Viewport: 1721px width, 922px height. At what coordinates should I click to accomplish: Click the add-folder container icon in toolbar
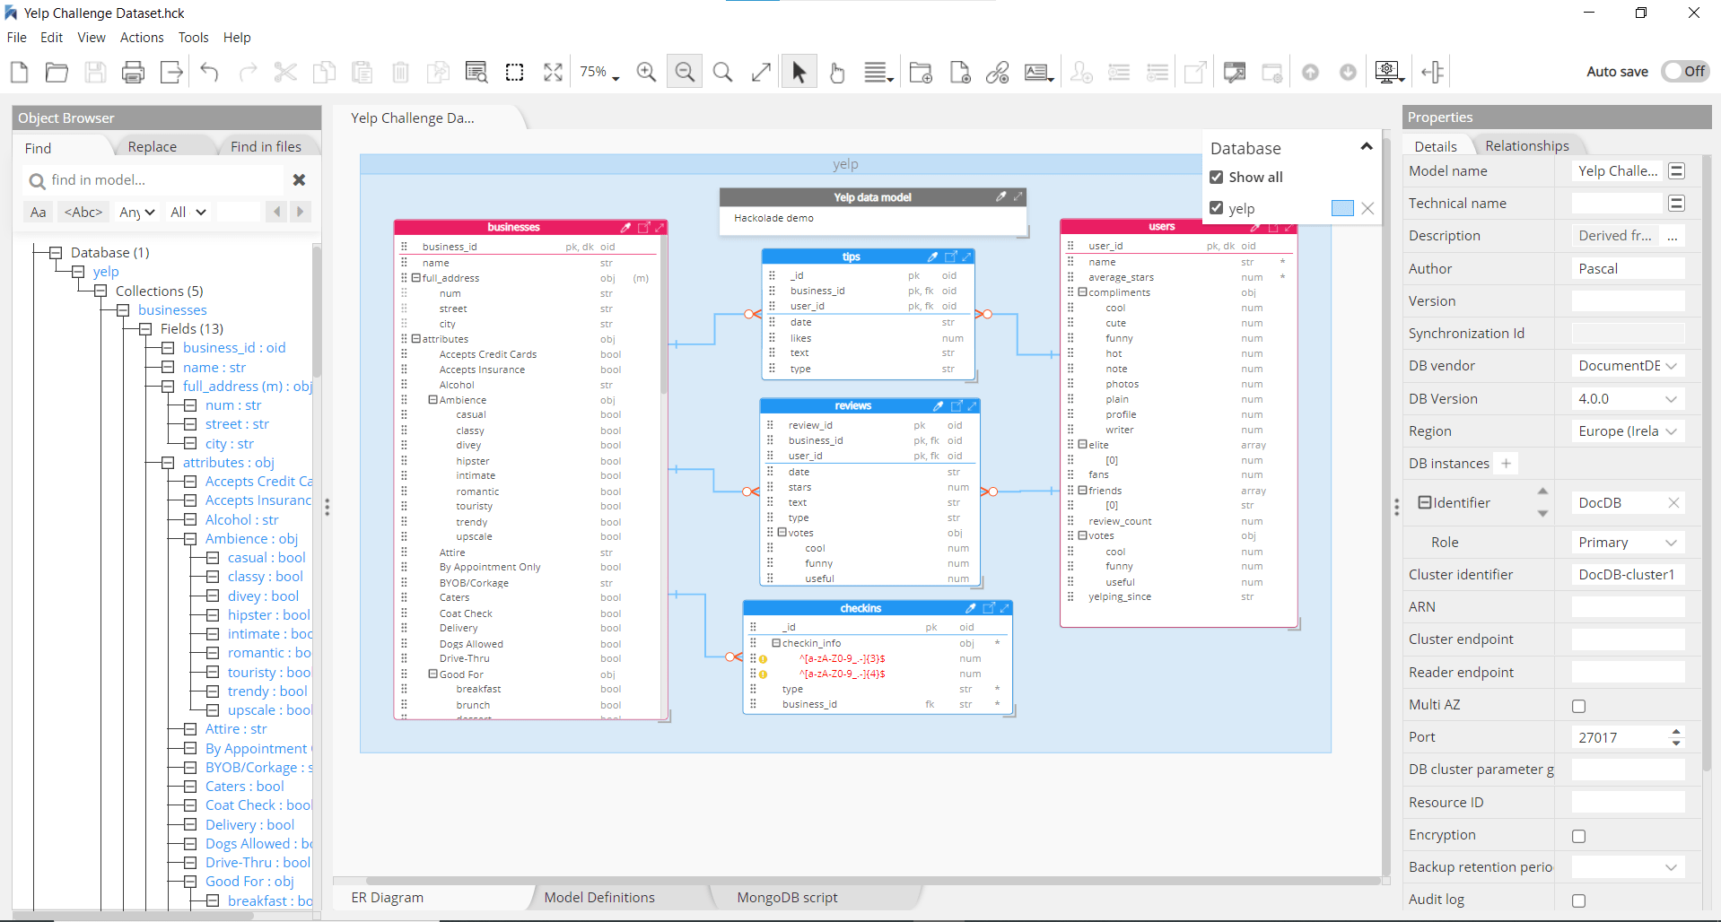921,72
